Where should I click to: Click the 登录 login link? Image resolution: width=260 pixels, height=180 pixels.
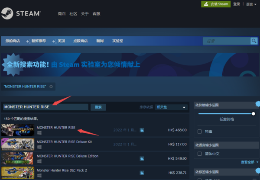click(x=237, y=4)
